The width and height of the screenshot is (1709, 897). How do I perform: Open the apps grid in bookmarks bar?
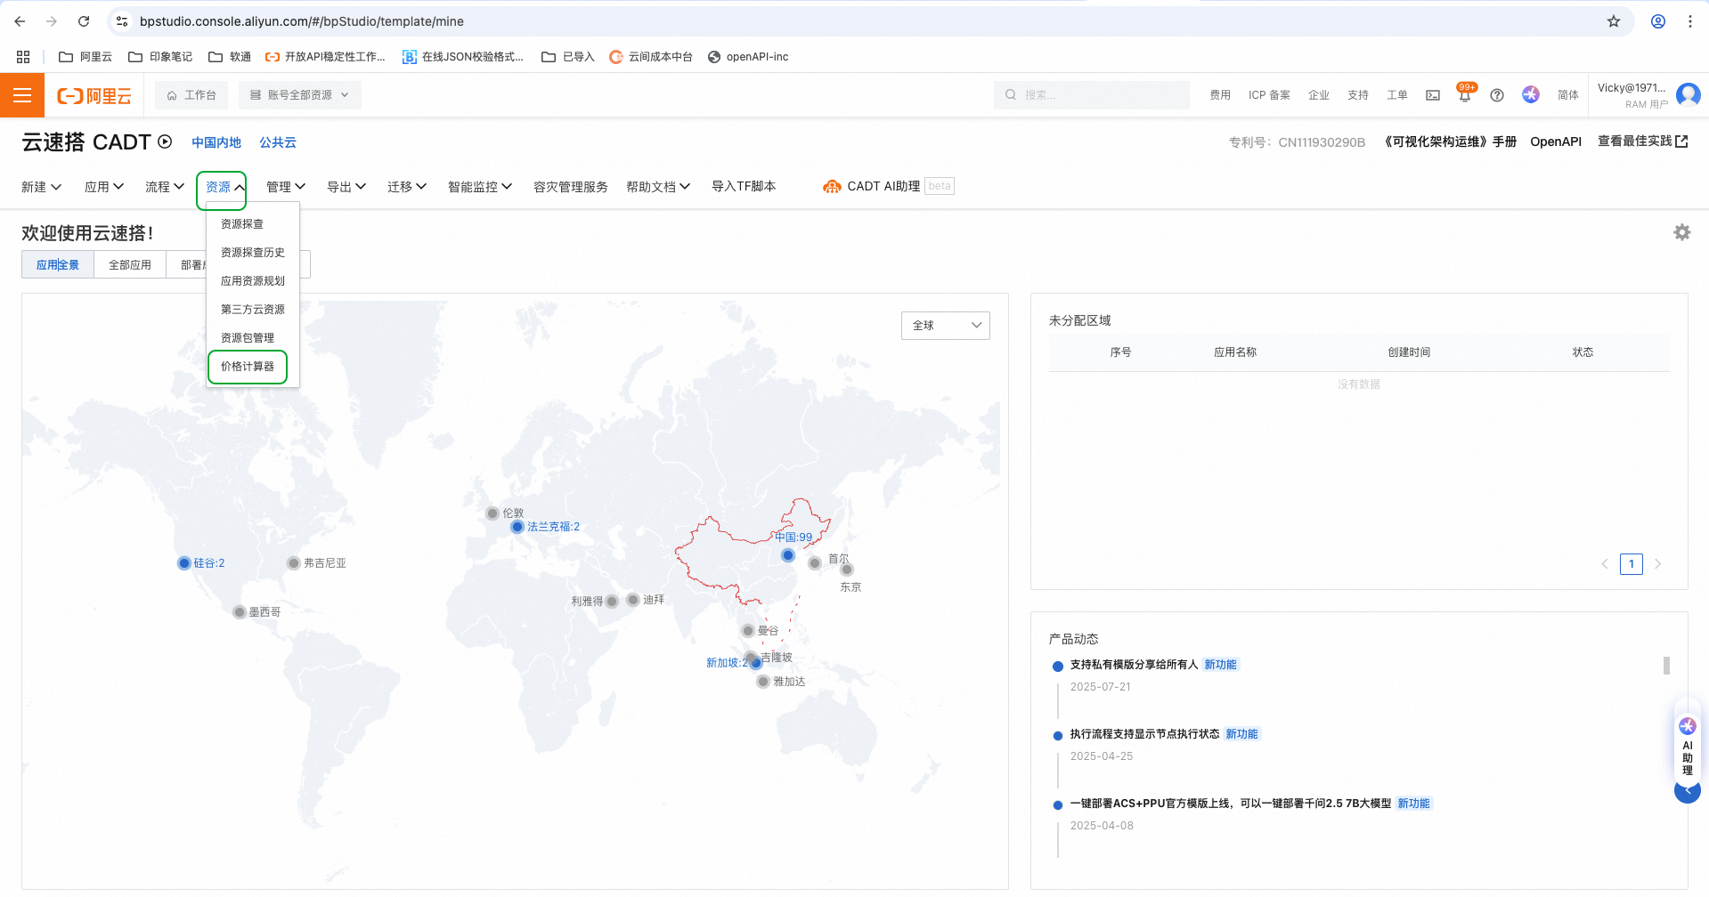pos(23,57)
